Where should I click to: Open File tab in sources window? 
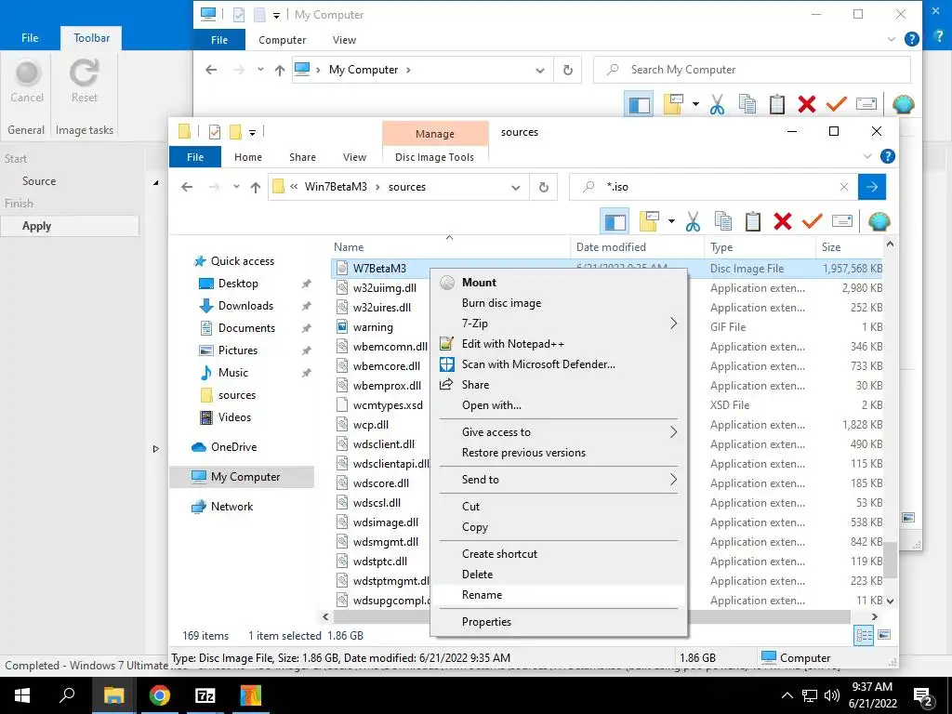pyautogui.click(x=195, y=157)
